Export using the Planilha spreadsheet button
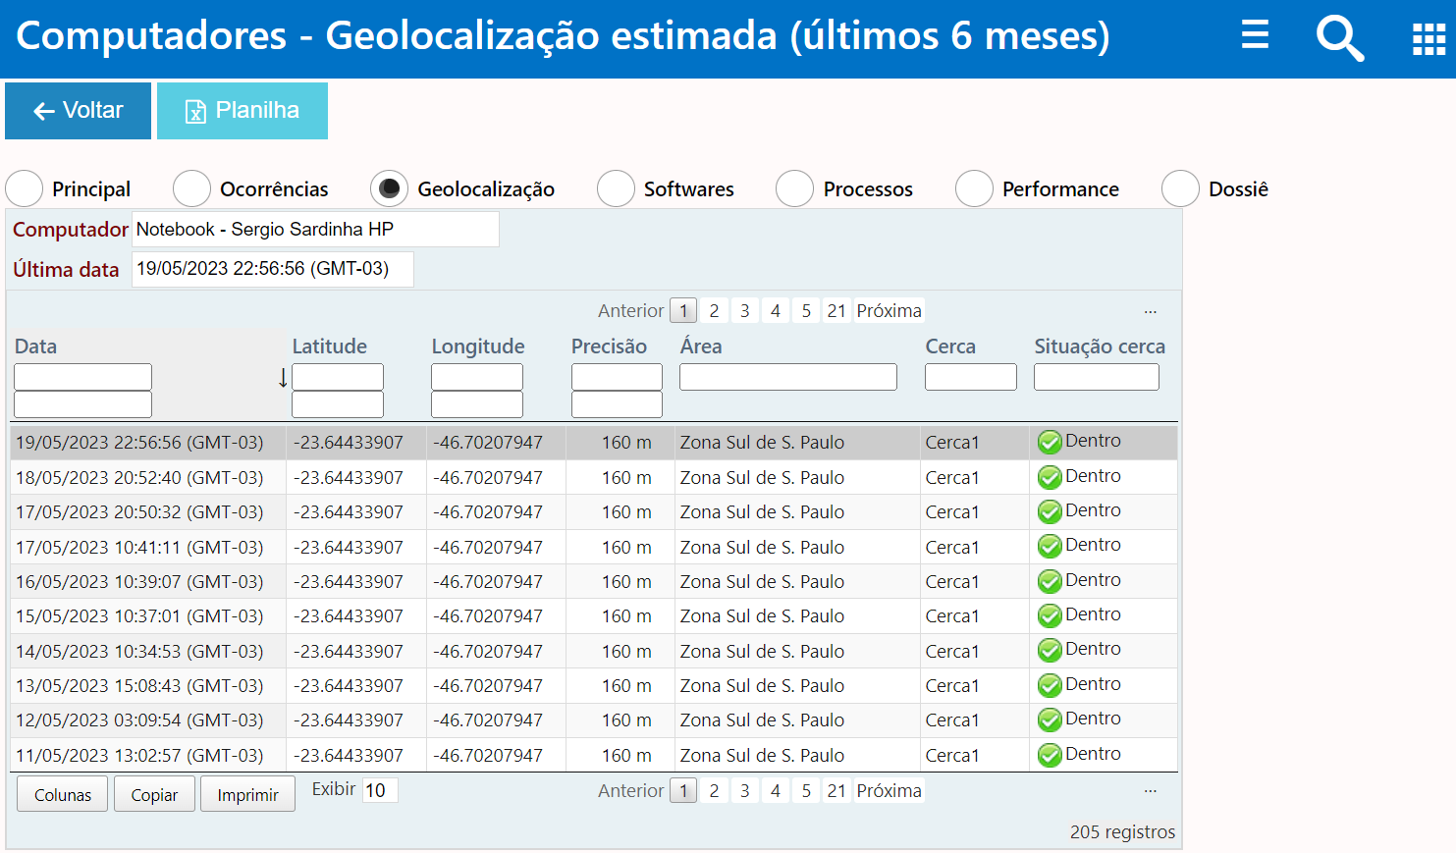The width and height of the screenshot is (1456, 853). [x=243, y=111]
